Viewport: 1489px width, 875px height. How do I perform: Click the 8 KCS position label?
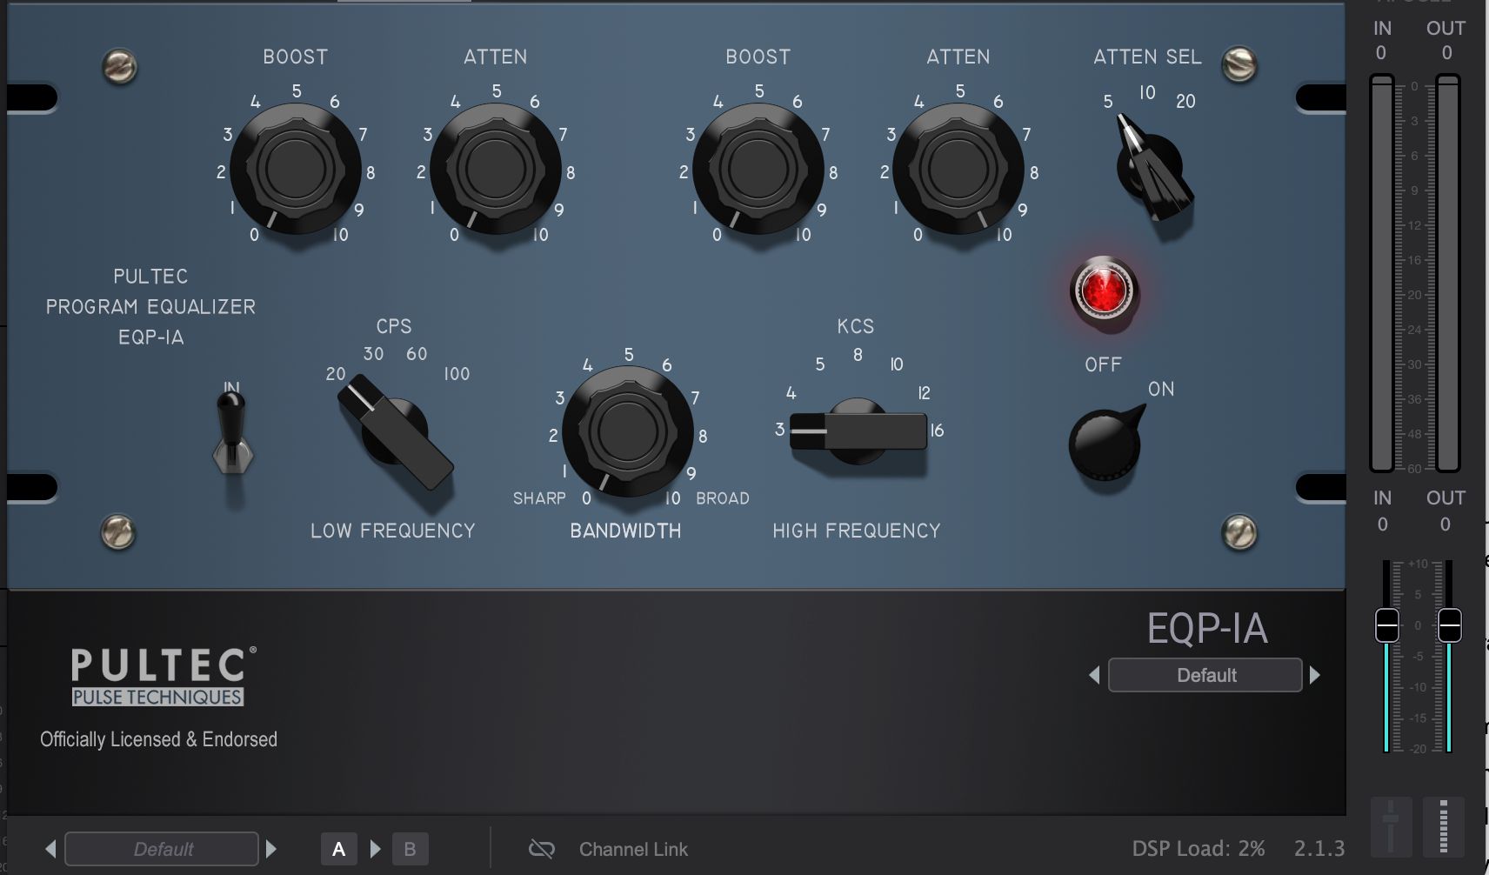(858, 355)
